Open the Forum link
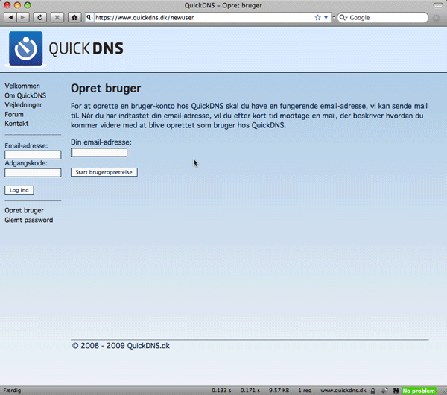The image size is (447, 395). click(x=14, y=114)
